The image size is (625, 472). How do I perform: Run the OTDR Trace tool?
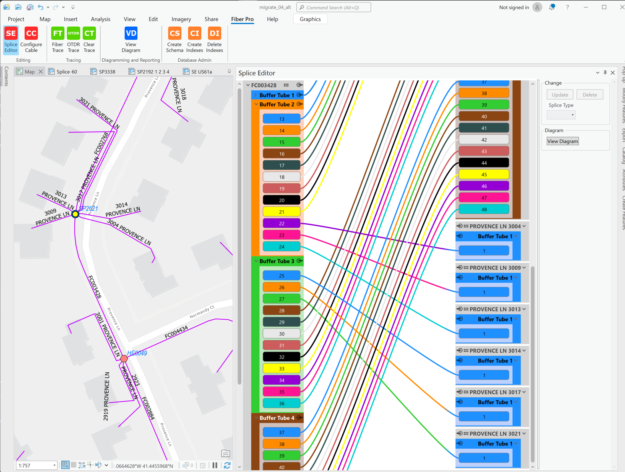[74, 40]
